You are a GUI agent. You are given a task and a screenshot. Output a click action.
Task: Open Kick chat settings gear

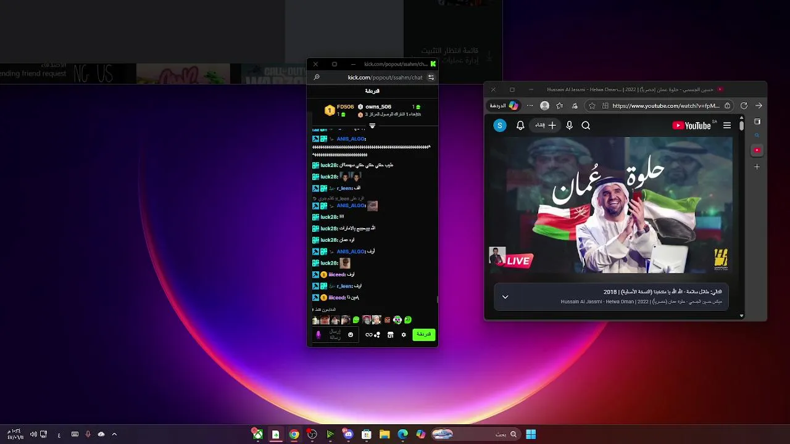click(404, 335)
